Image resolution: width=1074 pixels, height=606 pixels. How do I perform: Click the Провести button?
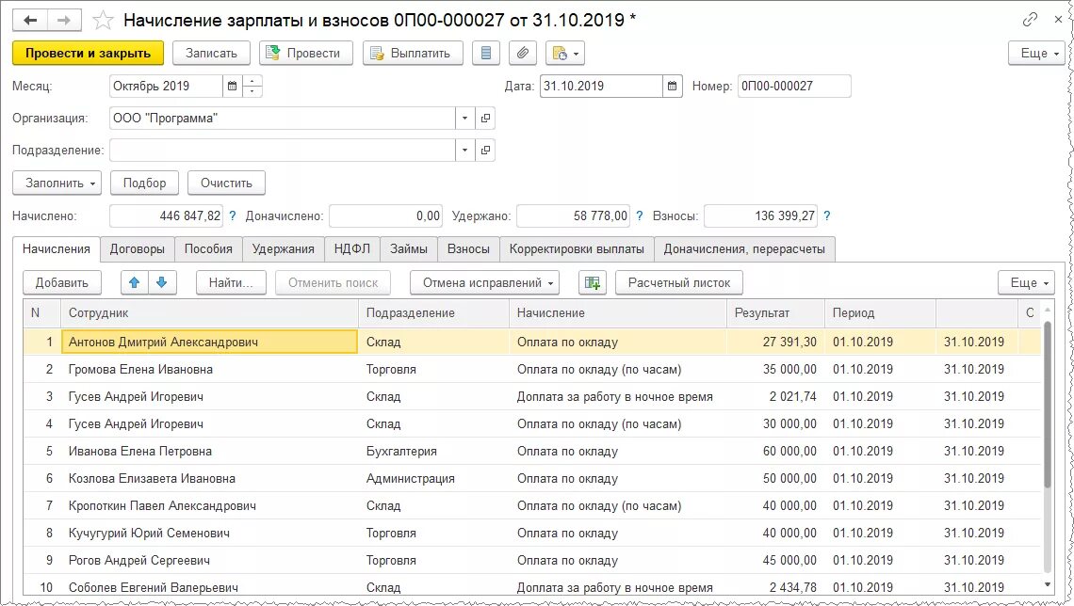tap(305, 54)
